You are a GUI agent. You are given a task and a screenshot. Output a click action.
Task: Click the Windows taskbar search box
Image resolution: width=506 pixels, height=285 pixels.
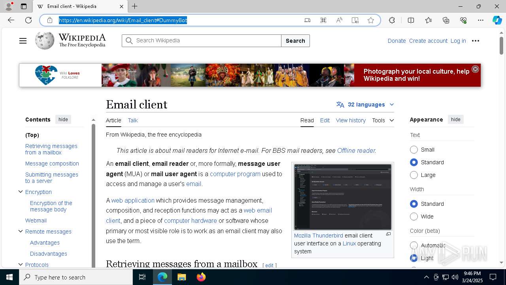click(x=76, y=277)
